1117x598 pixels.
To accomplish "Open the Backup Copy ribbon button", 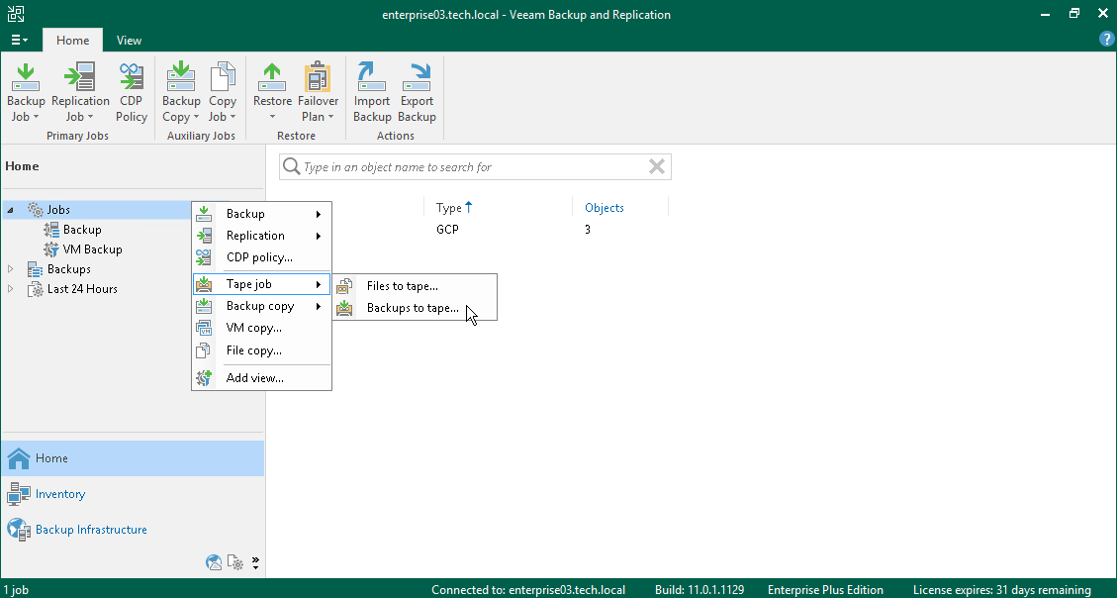I will [x=181, y=93].
